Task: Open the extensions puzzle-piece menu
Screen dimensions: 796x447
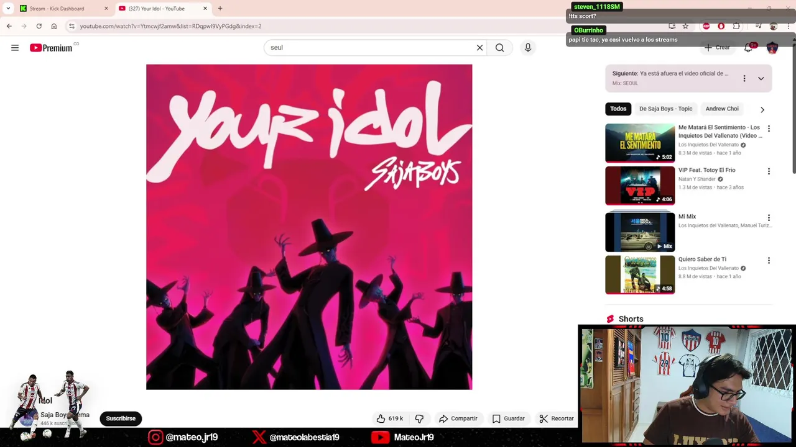Action: (x=737, y=26)
